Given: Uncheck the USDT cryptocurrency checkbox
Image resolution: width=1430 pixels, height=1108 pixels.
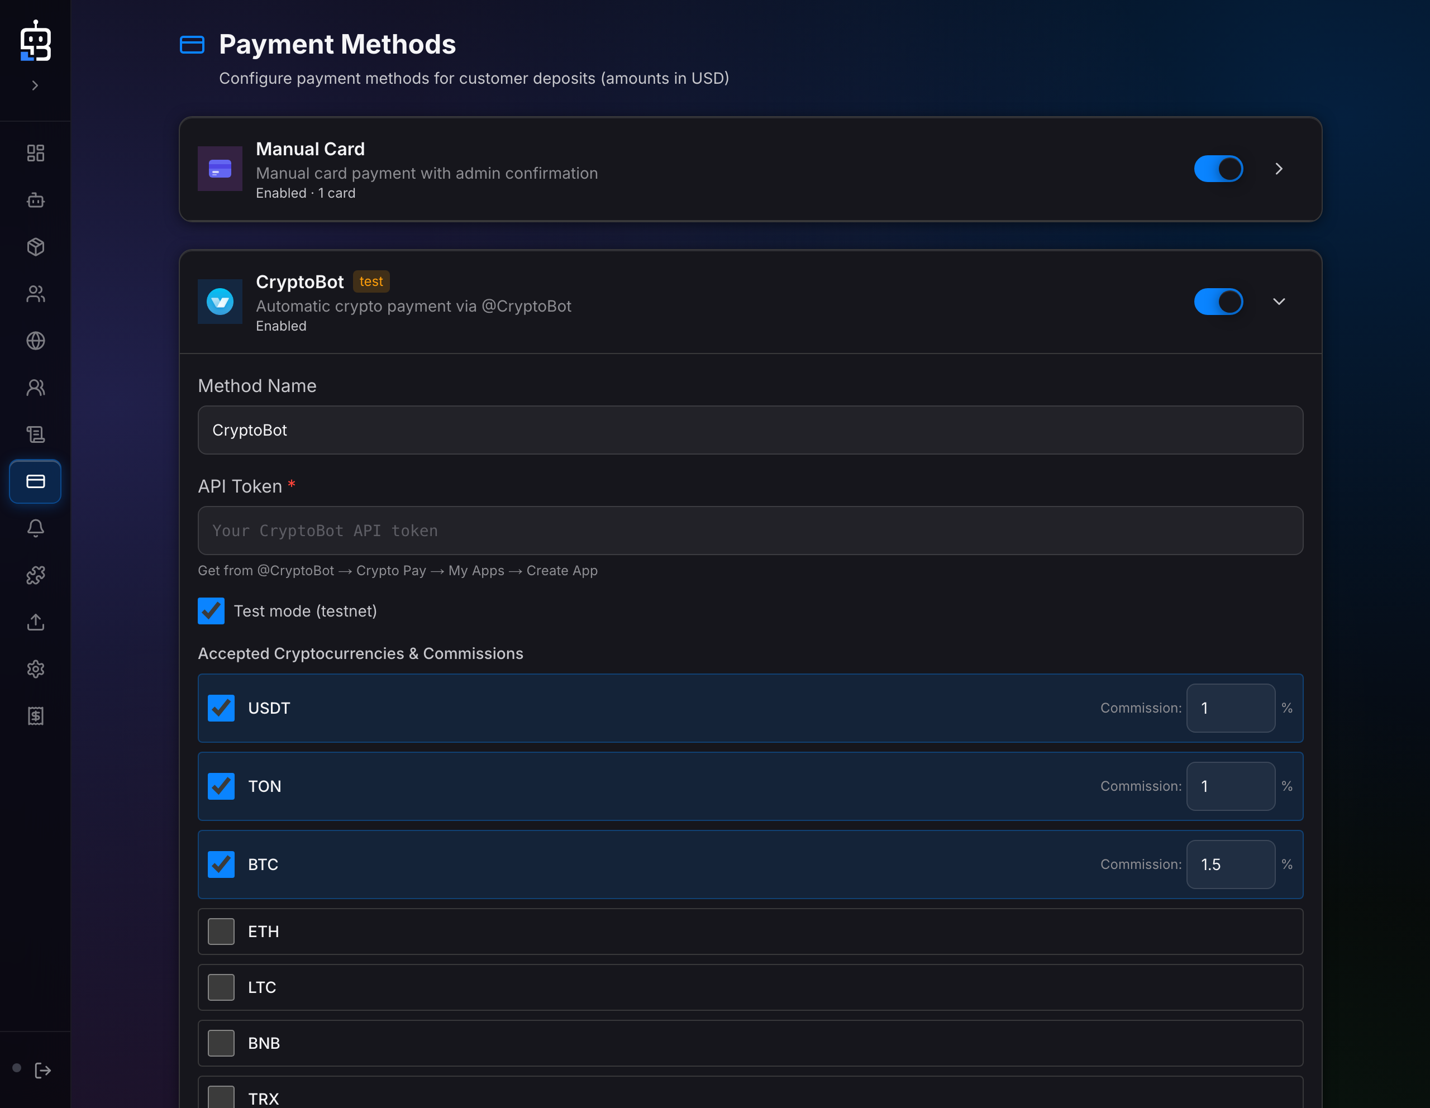Looking at the screenshot, I should (x=221, y=708).
